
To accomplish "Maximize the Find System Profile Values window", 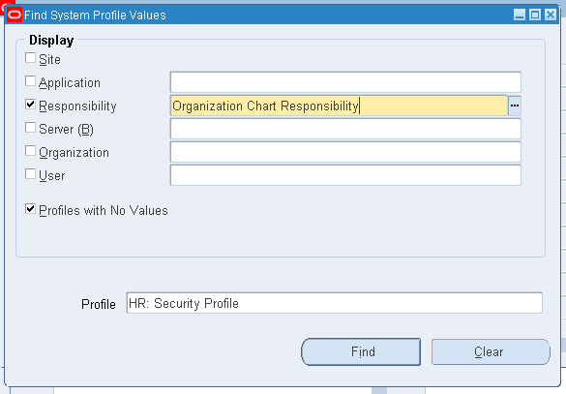I will click(x=535, y=15).
